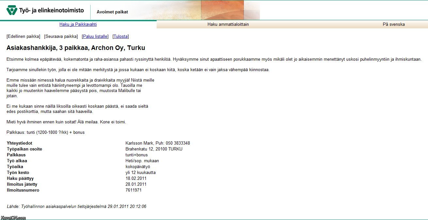
Task: Click the paragraph starting 'Etsimme kolmea epäpätevää'
Action: (214, 59)
